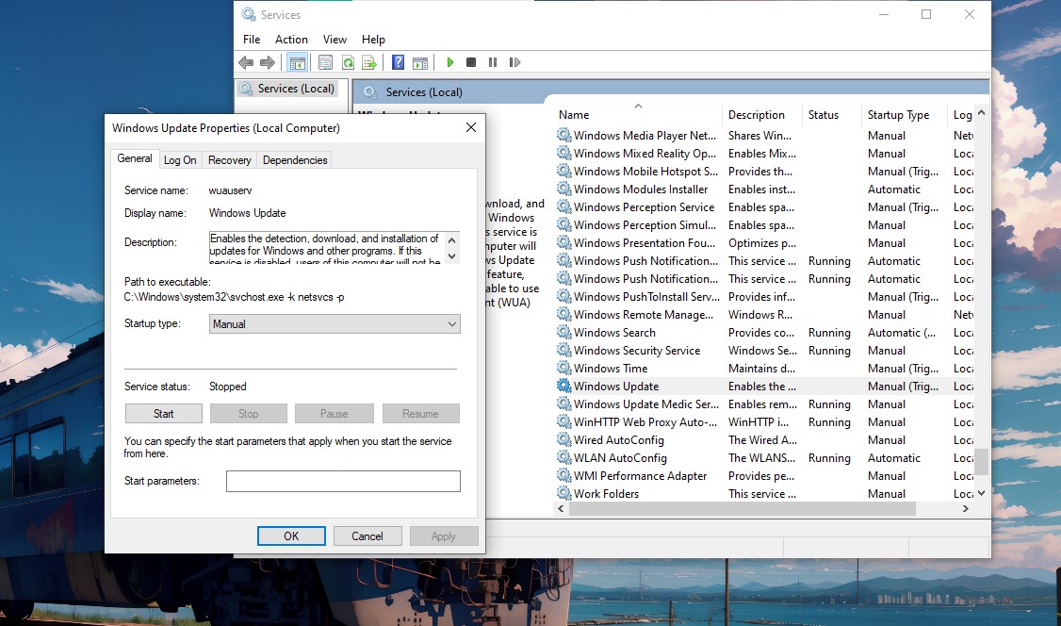Click the horizontal scrollbar left arrow

[x=561, y=508]
